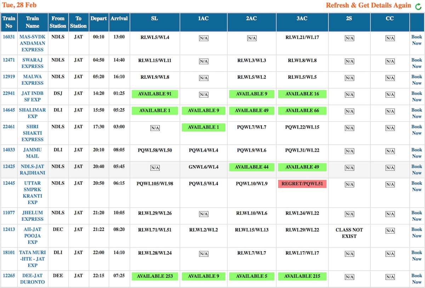The width and height of the screenshot is (425, 288).
Task: Select AVAILABLE 49 3AC on Rajdhani
Action: (x=302, y=167)
